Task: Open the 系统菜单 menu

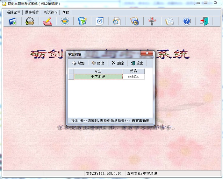Action: 13,12
